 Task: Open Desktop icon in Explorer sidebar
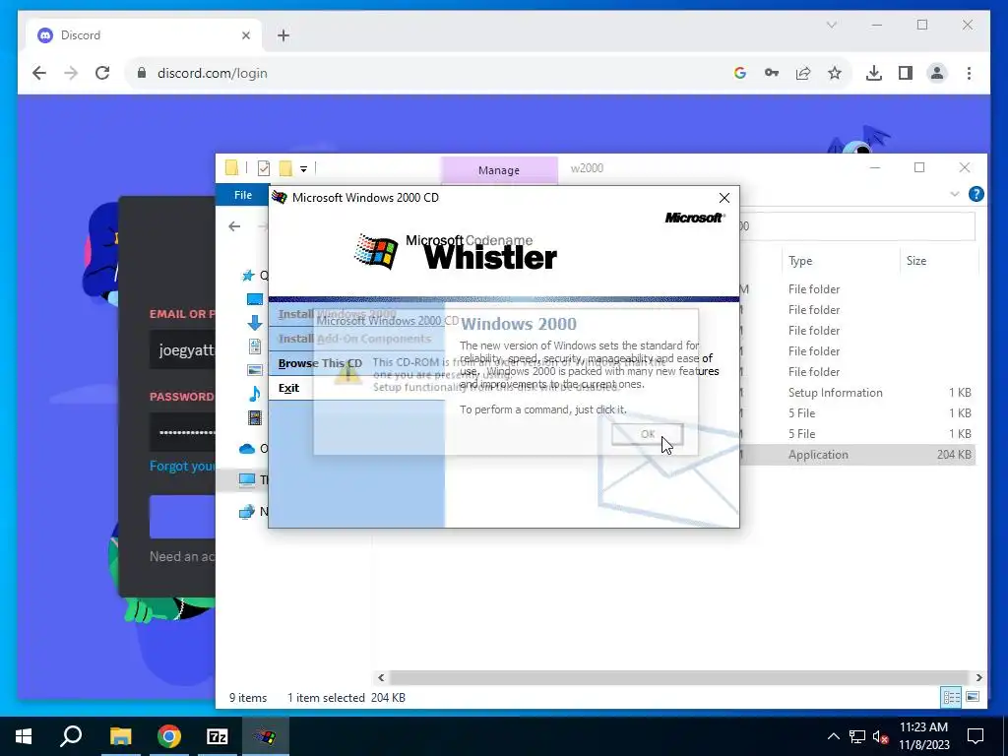point(255,299)
